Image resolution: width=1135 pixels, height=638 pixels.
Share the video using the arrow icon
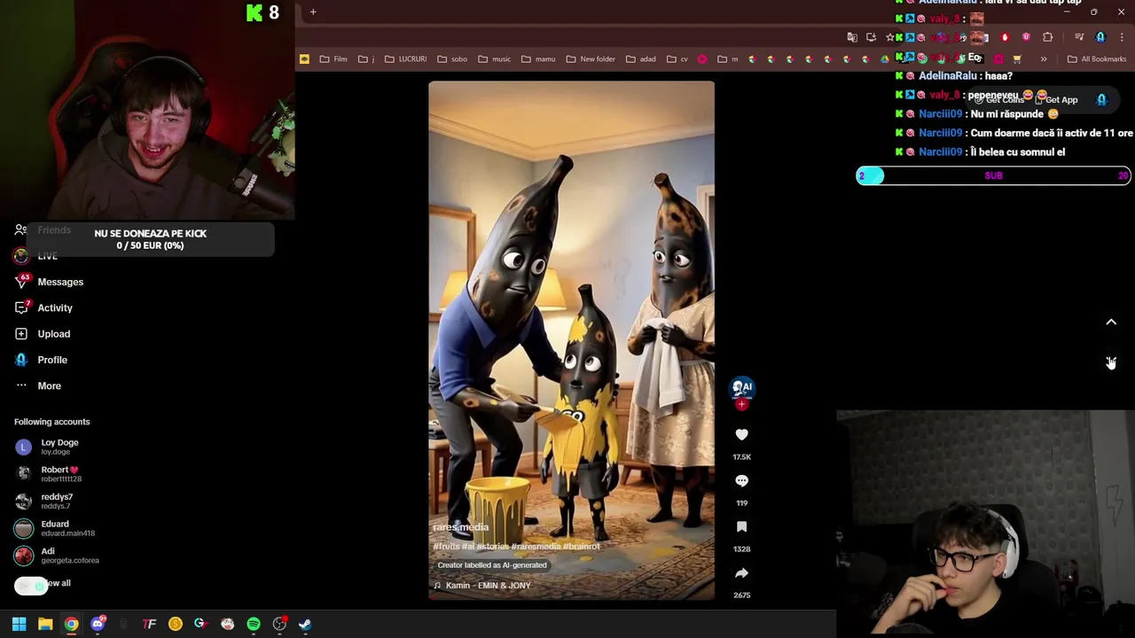741,572
